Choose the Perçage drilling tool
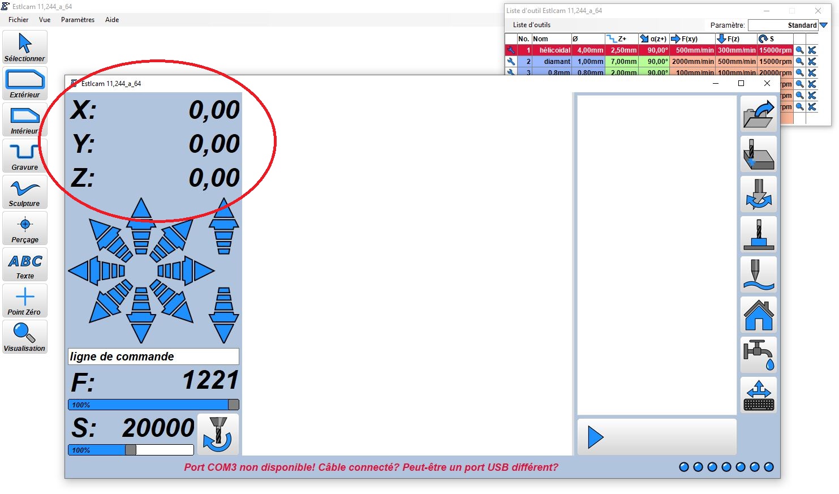Viewport: 839px width, 494px height. pos(25,228)
